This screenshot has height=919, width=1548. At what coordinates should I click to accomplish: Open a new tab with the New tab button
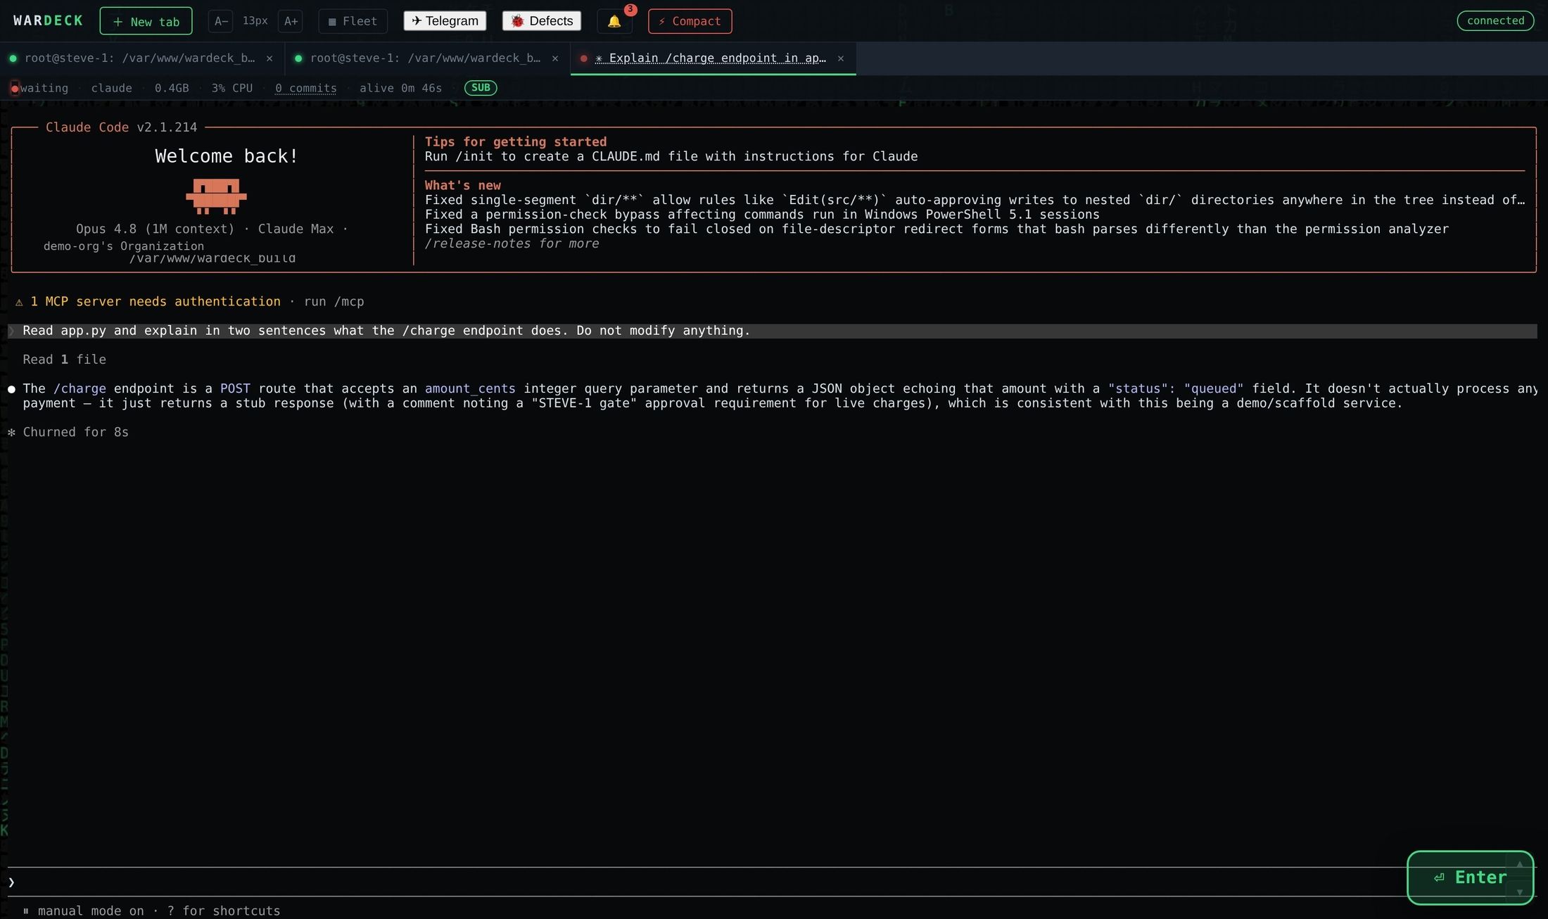tap(146, 21)
